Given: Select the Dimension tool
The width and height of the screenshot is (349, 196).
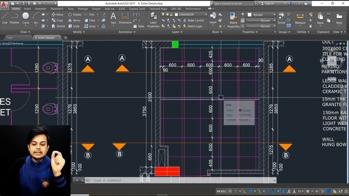Looking at the screenshot, I should coord(125,18).
